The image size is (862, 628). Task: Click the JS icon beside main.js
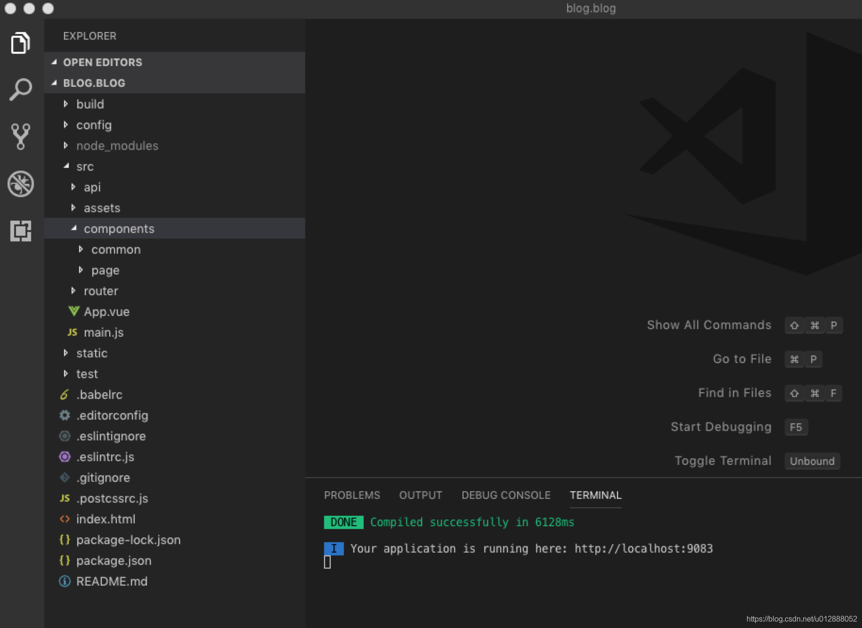(72, 332)
